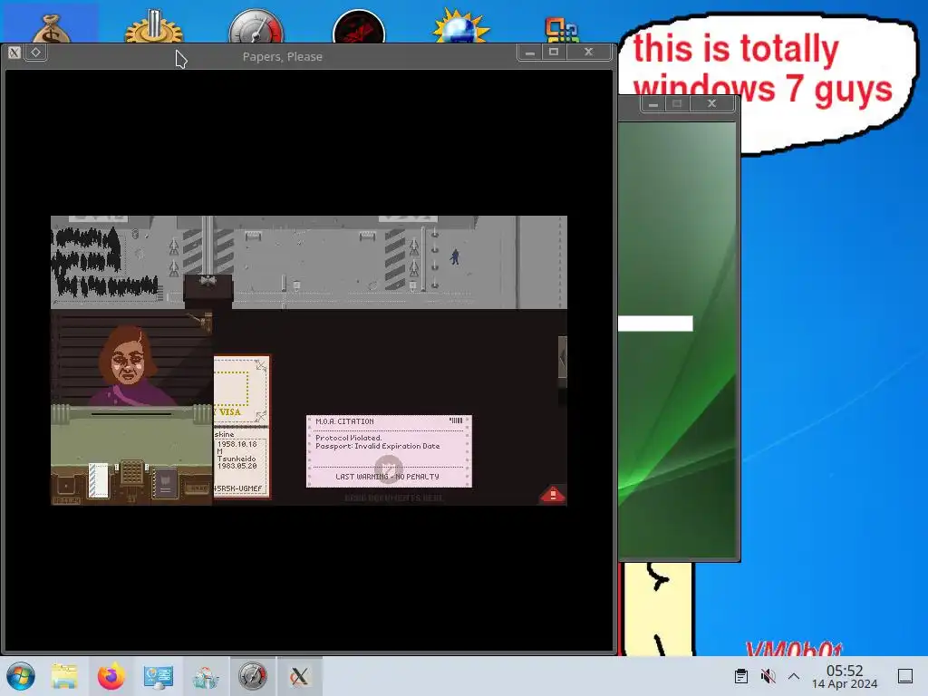Click the Tsunkeido issuing city on passport

[237, 459]
